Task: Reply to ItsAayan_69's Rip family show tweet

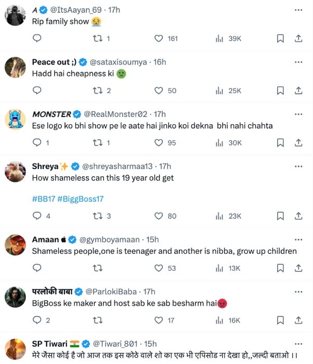Action: pos(37,38)
